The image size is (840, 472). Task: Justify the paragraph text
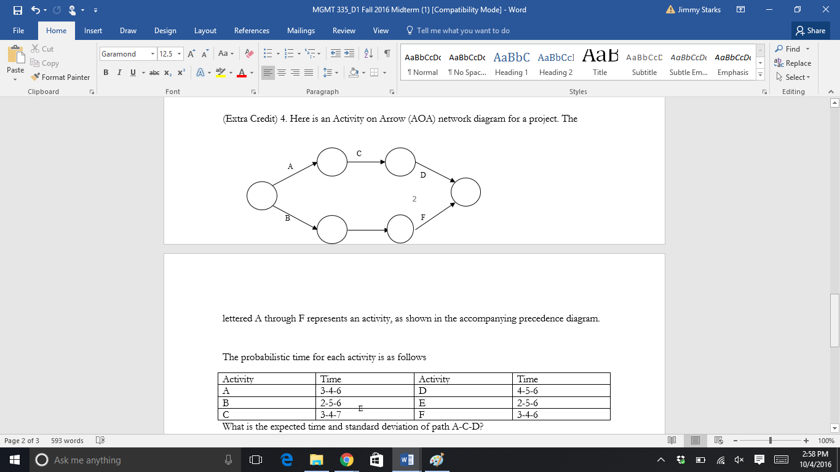(309, 73)
